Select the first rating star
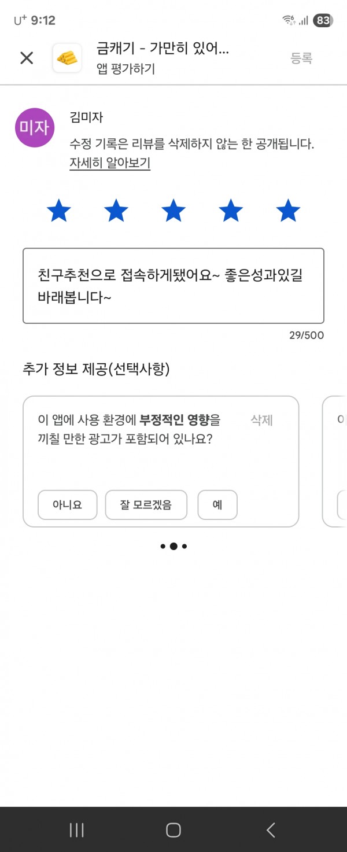Viewport: 347px width, 852px height. [58, 211]
